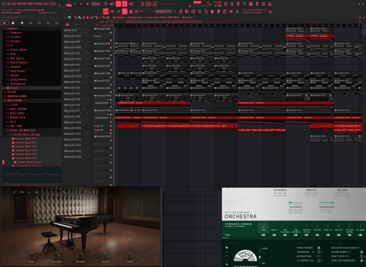This screenshot has width=366, height=267.
Task: Open the PATTERNS menu
Action: (22, 4)
